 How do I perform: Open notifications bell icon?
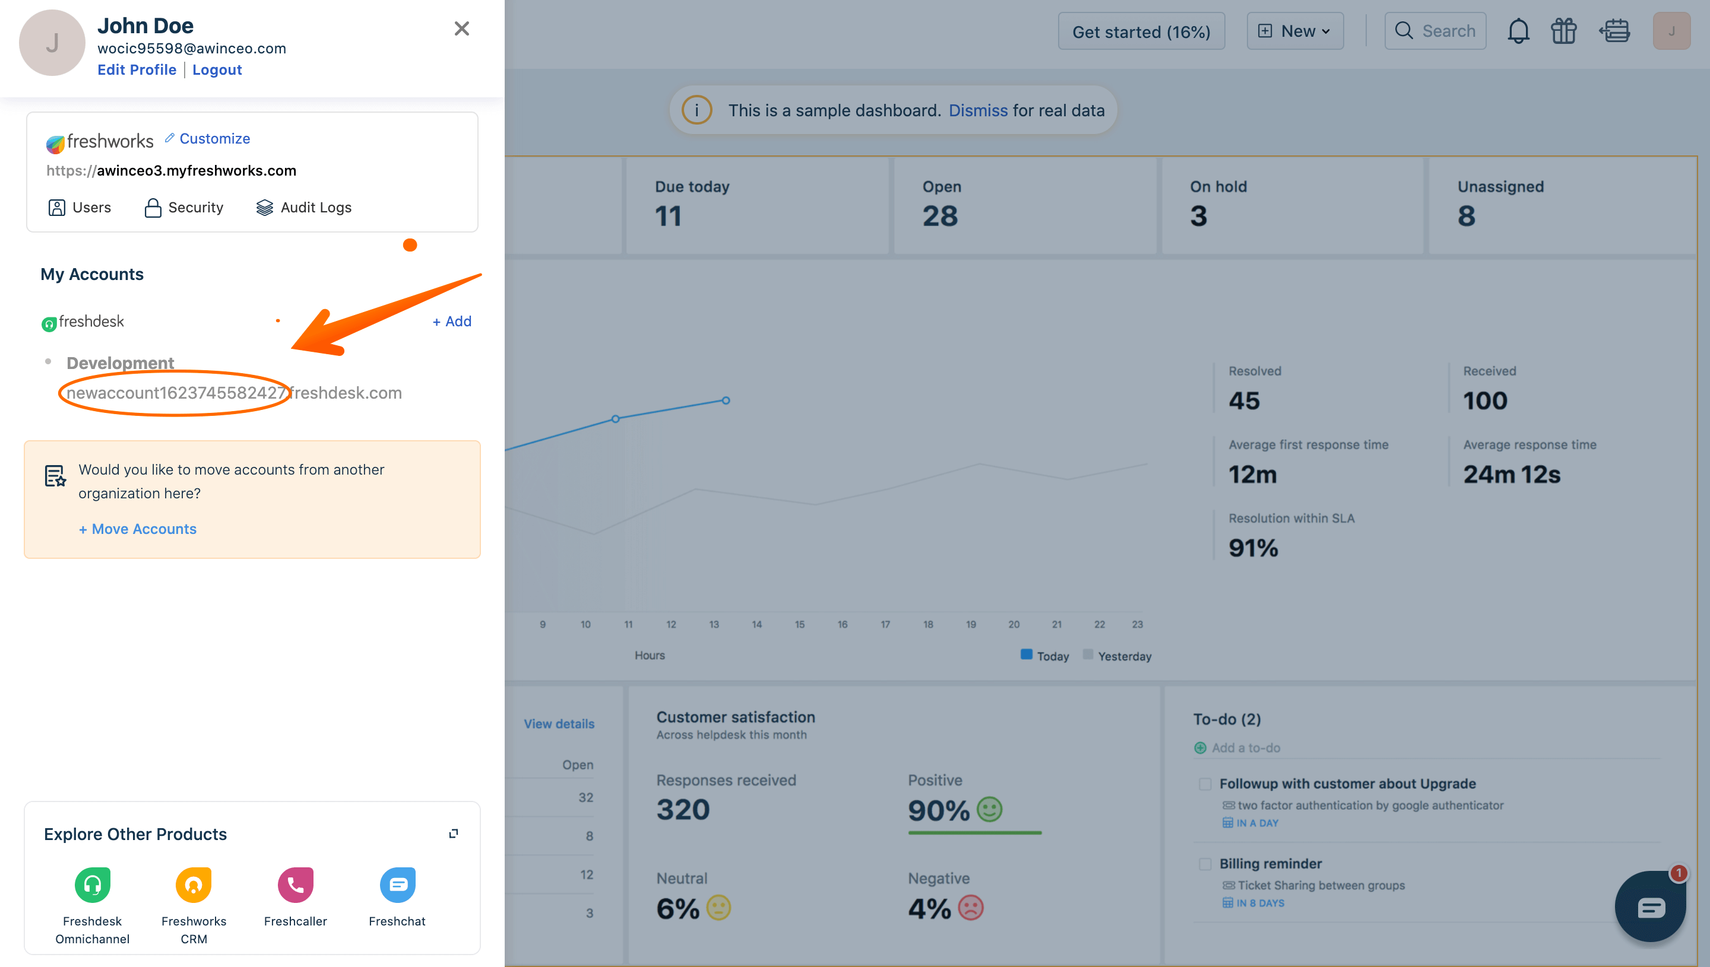(x=1518, y=31)
